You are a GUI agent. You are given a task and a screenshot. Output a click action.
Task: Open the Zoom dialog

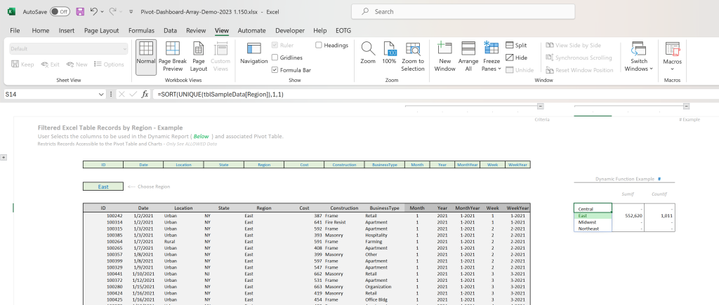click(x=368, y=54)
